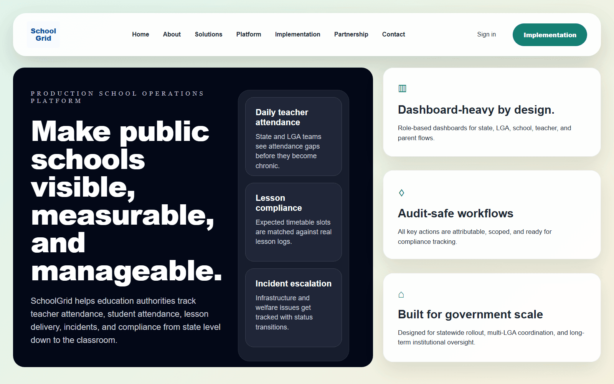Click text 'Role-based dashboards for state, LGA'
Viewport: 614px width, 384px height.
(x=484, y=133)
